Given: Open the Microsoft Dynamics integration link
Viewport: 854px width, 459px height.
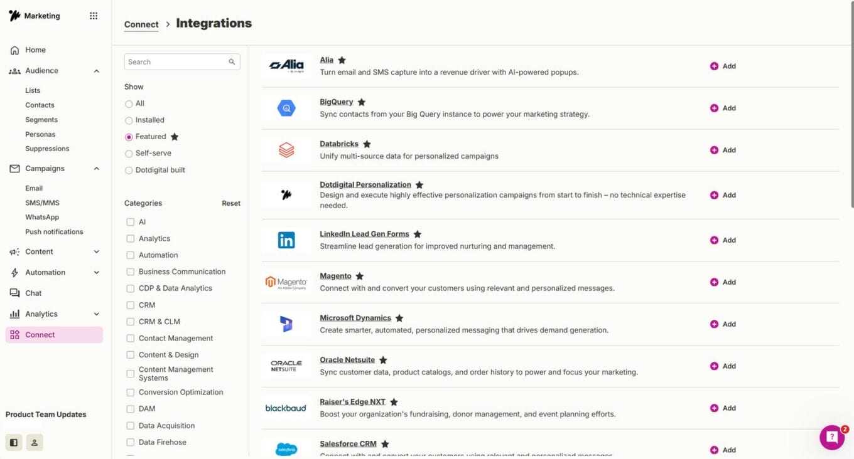Looking at the screenshot, I should [x=355, y=318].
